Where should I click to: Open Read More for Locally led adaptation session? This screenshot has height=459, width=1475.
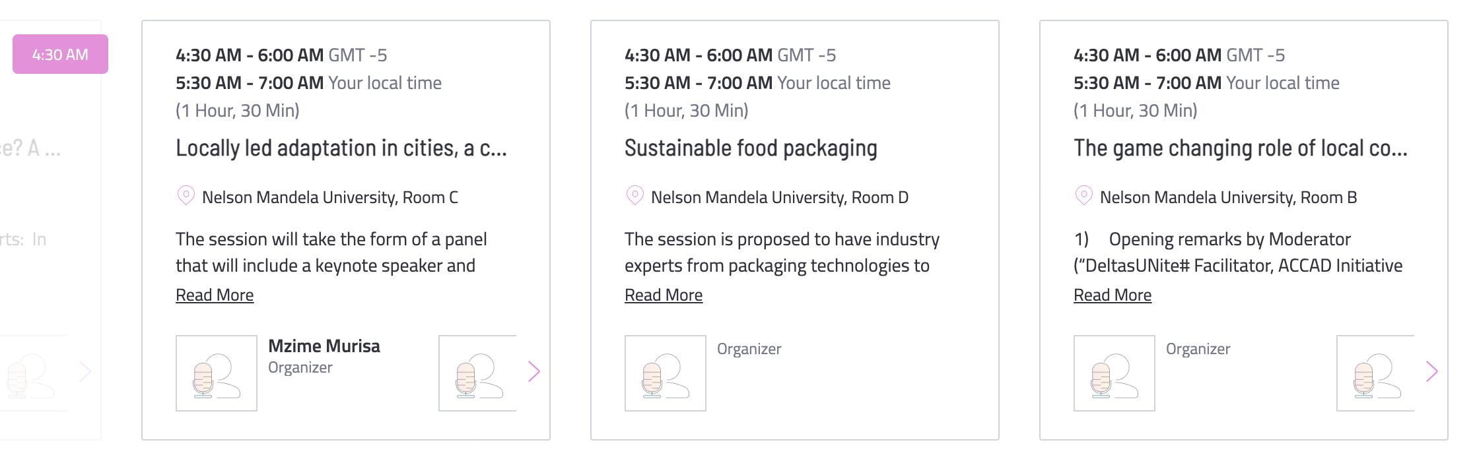tap(215, 295)
